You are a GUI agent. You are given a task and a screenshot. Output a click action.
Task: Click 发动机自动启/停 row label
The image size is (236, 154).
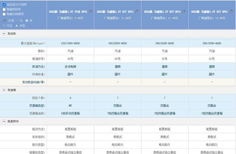34,82
